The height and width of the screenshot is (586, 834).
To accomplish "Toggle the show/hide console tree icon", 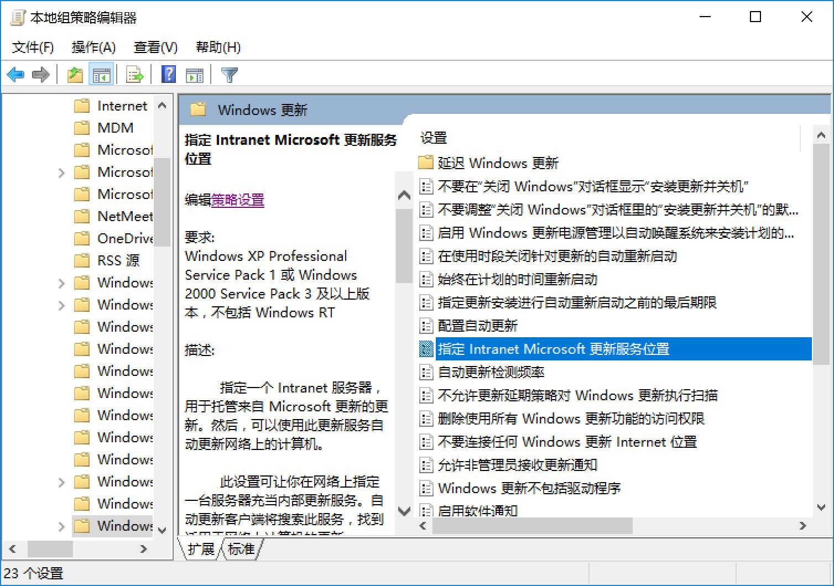I will coord(101,75).
